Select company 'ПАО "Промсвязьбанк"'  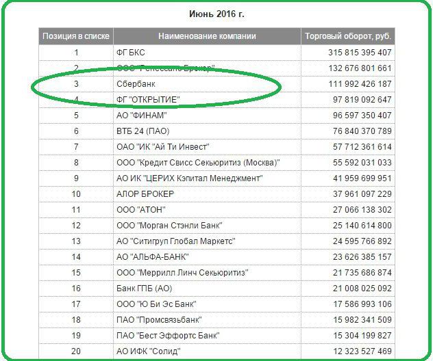(x=159, y=320)
